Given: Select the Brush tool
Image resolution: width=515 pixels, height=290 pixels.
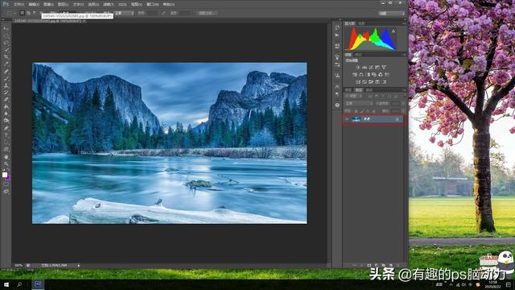Looking at the screenshot, I should coord(6,78).
